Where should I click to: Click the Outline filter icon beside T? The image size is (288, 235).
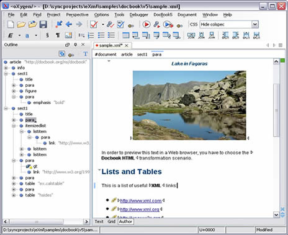point(71,55)
